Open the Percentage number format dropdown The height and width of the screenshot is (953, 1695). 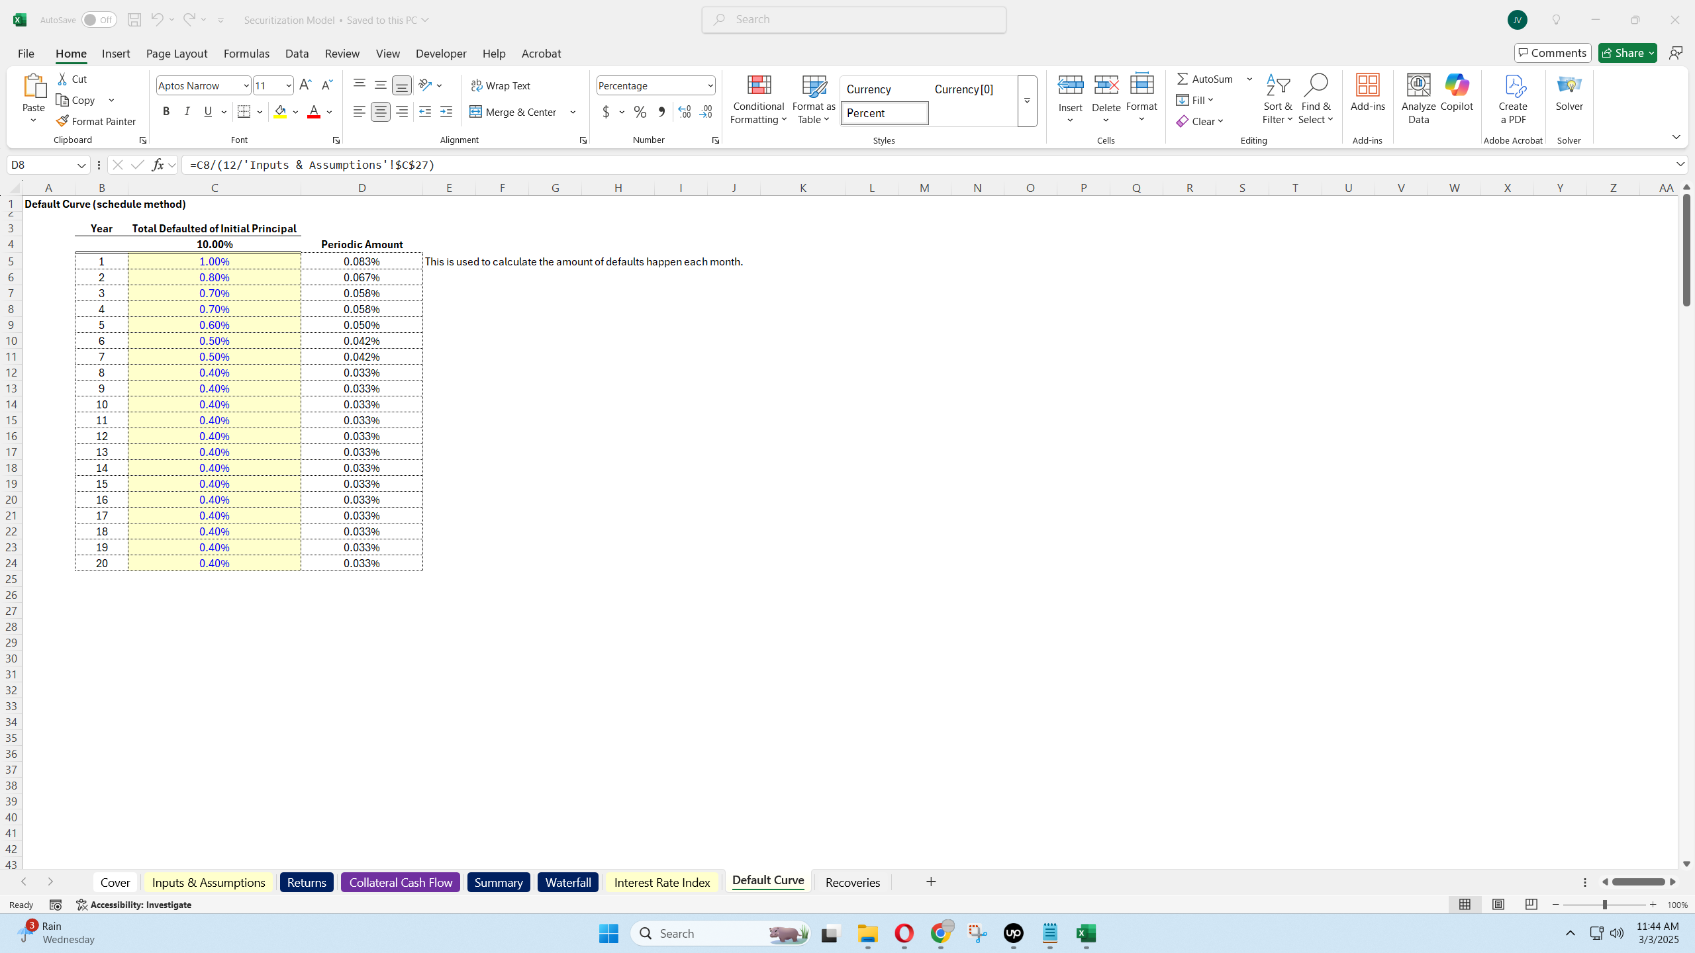[x=710, y=86]
